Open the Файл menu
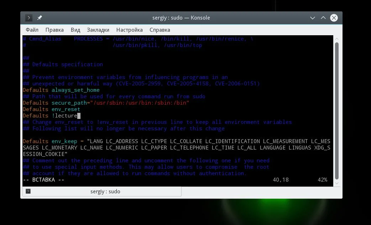This screenshot has width=371, height=225. [32, 30]
